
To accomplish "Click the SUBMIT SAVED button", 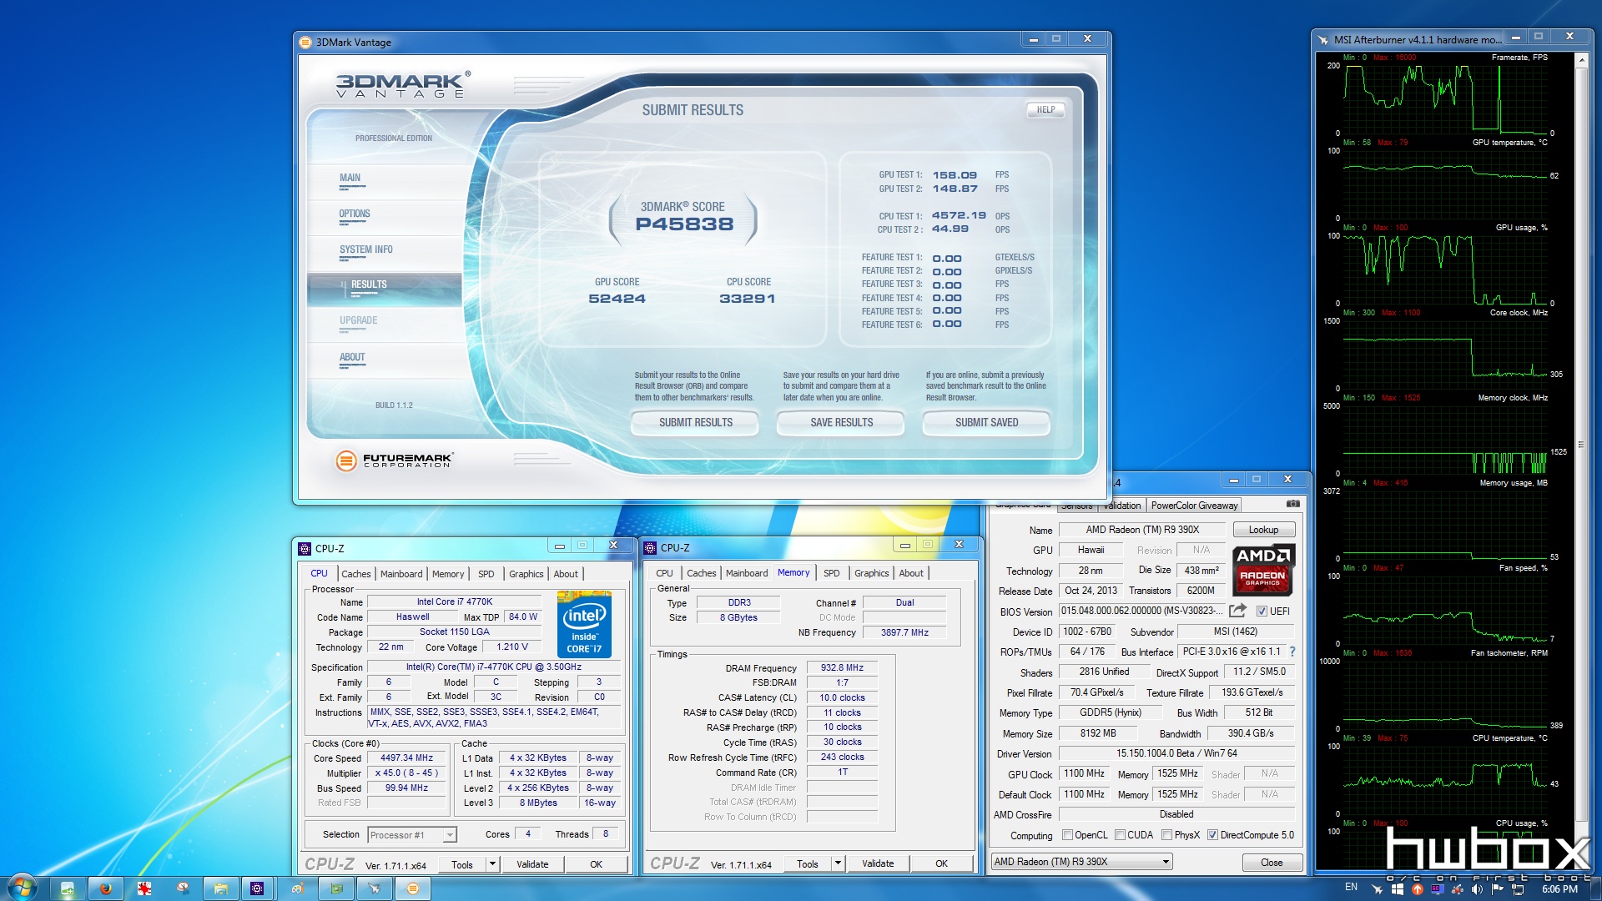I will [986, 423].
